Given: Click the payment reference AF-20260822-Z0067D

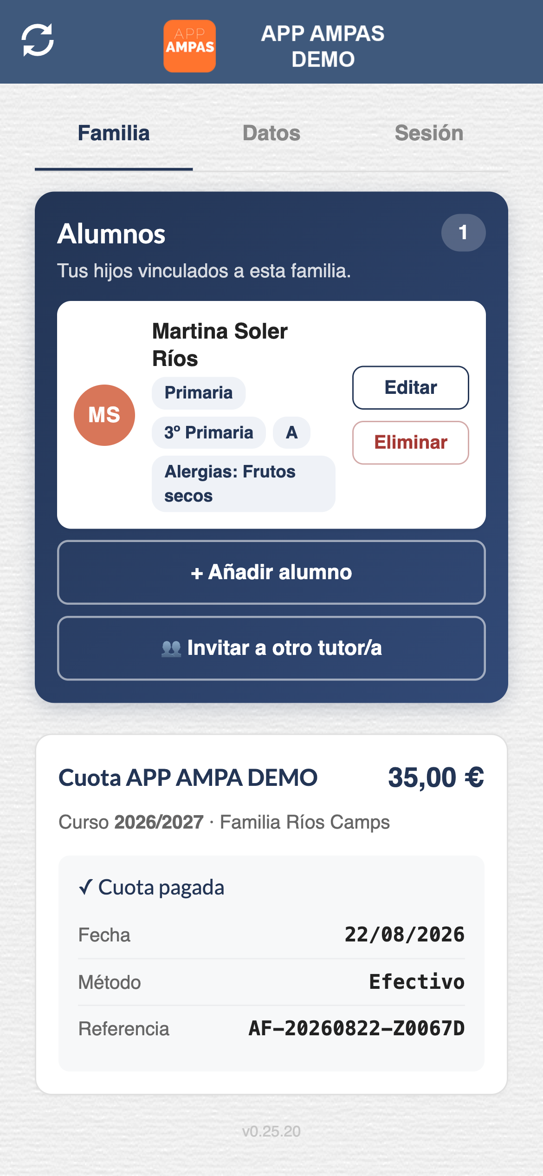Looking at the screenshot, I should (356, 1028).
